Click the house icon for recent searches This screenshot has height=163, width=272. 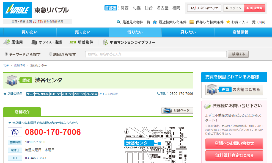click(155, 22)
